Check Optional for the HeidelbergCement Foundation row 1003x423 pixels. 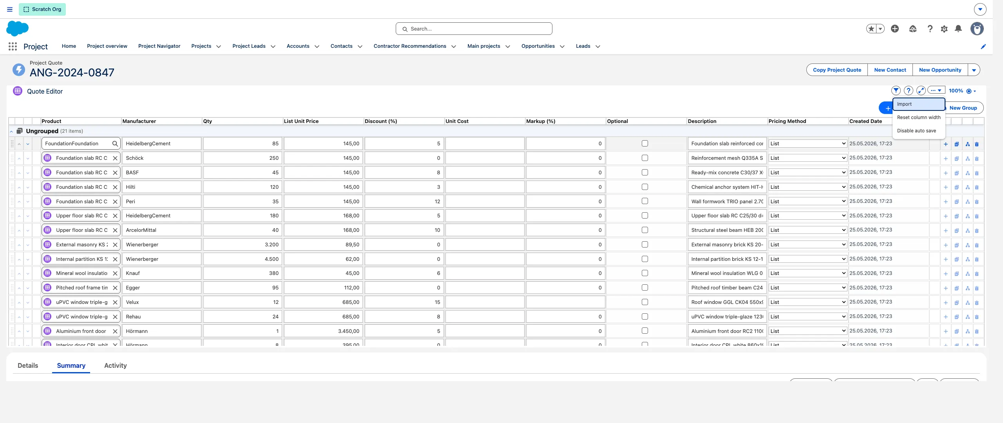coord(645,144)
